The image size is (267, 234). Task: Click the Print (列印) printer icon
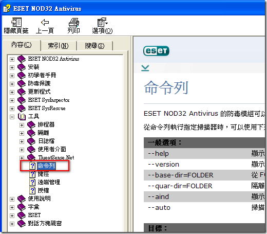[73, 22]
